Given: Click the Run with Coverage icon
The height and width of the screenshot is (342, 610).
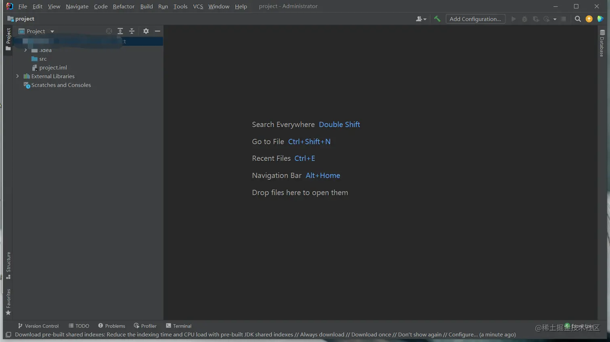Looking at the screenshot, I should [536, 19].
